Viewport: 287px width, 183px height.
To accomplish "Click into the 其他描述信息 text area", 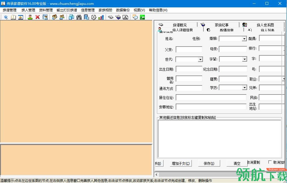I will coord(220,139).
